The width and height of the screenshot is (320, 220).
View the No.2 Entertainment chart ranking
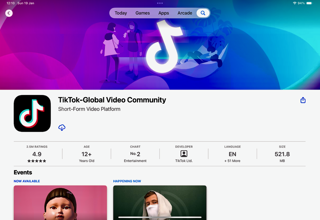click(135, 154)
